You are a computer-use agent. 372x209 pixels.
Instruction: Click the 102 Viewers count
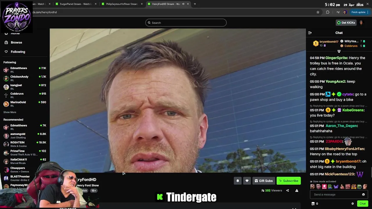point(272,190)
